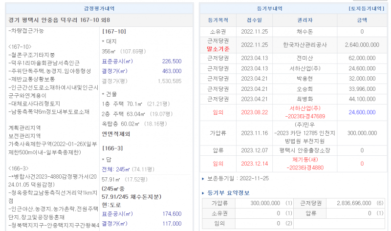Click the 57.91㎡ (17.52평) share text
Screen dimensions: 391x231
click(x=125, y=179)
